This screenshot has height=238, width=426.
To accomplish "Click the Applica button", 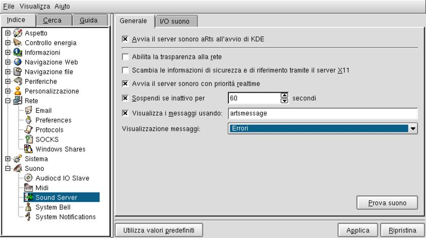I will [x=357, y=230].
